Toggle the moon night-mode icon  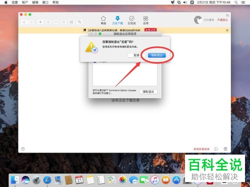coord(227,15)
